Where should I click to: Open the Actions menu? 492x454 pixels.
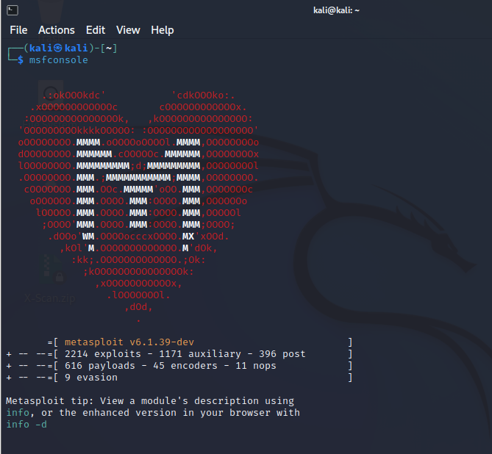click(x=57, y=30)
